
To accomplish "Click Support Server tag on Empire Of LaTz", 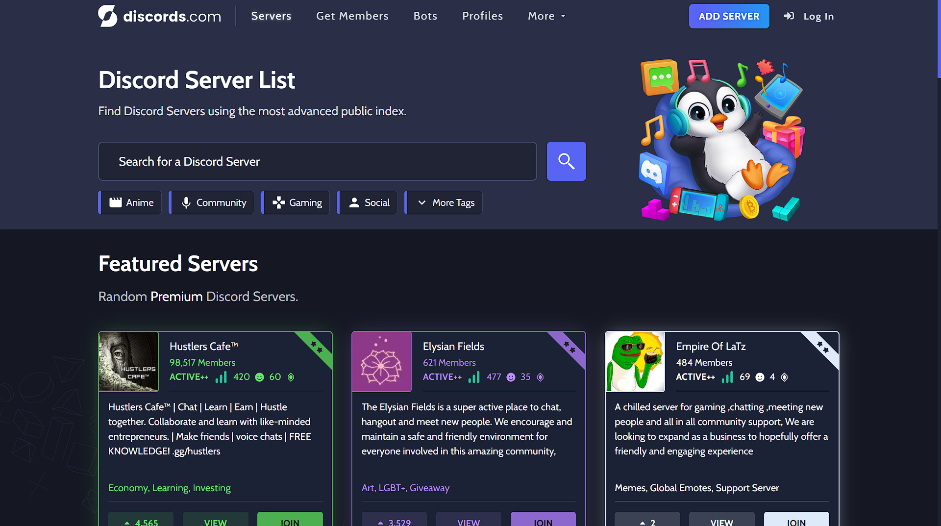I will point(747,488).
